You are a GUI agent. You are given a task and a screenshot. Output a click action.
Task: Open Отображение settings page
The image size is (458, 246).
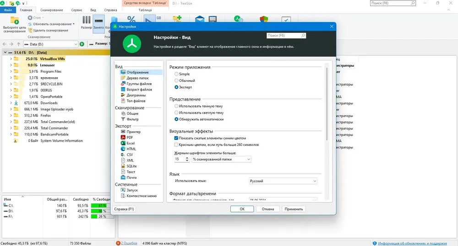(x=137, y=72)
